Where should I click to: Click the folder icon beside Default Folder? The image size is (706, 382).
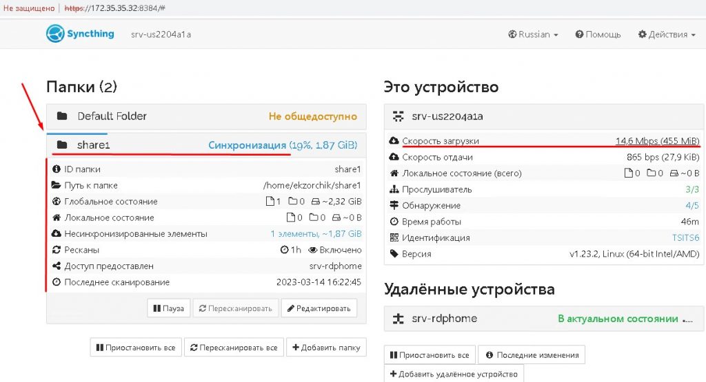point(62,116)
